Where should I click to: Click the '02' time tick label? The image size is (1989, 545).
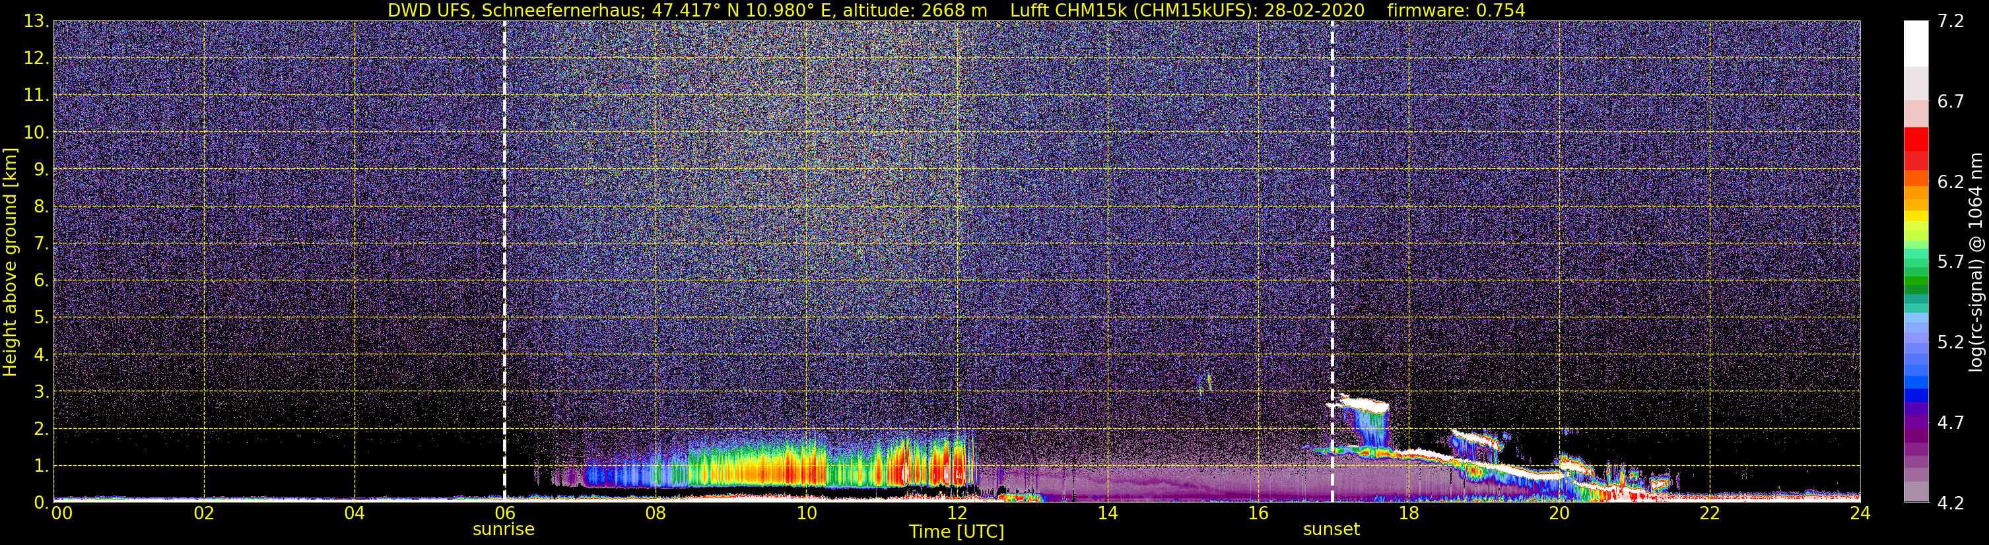tap(203, 513)
